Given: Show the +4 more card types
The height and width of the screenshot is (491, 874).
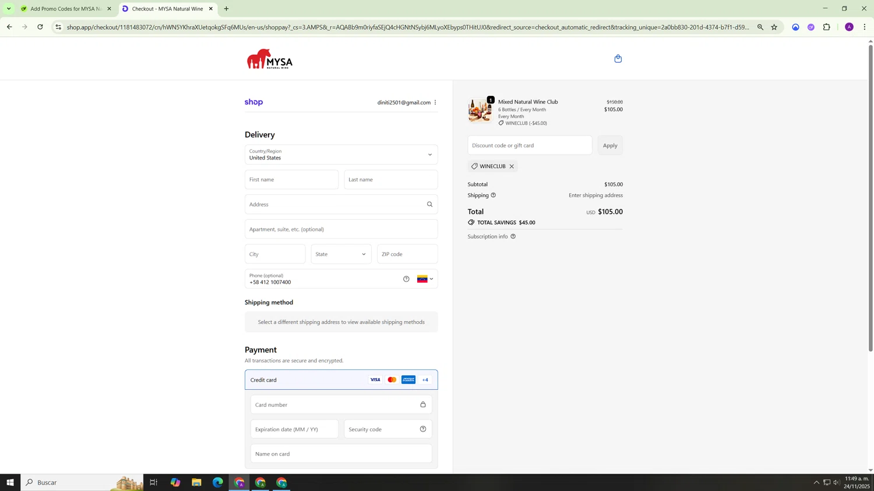Looking at the screenshot, I should (x=425, y=380).
